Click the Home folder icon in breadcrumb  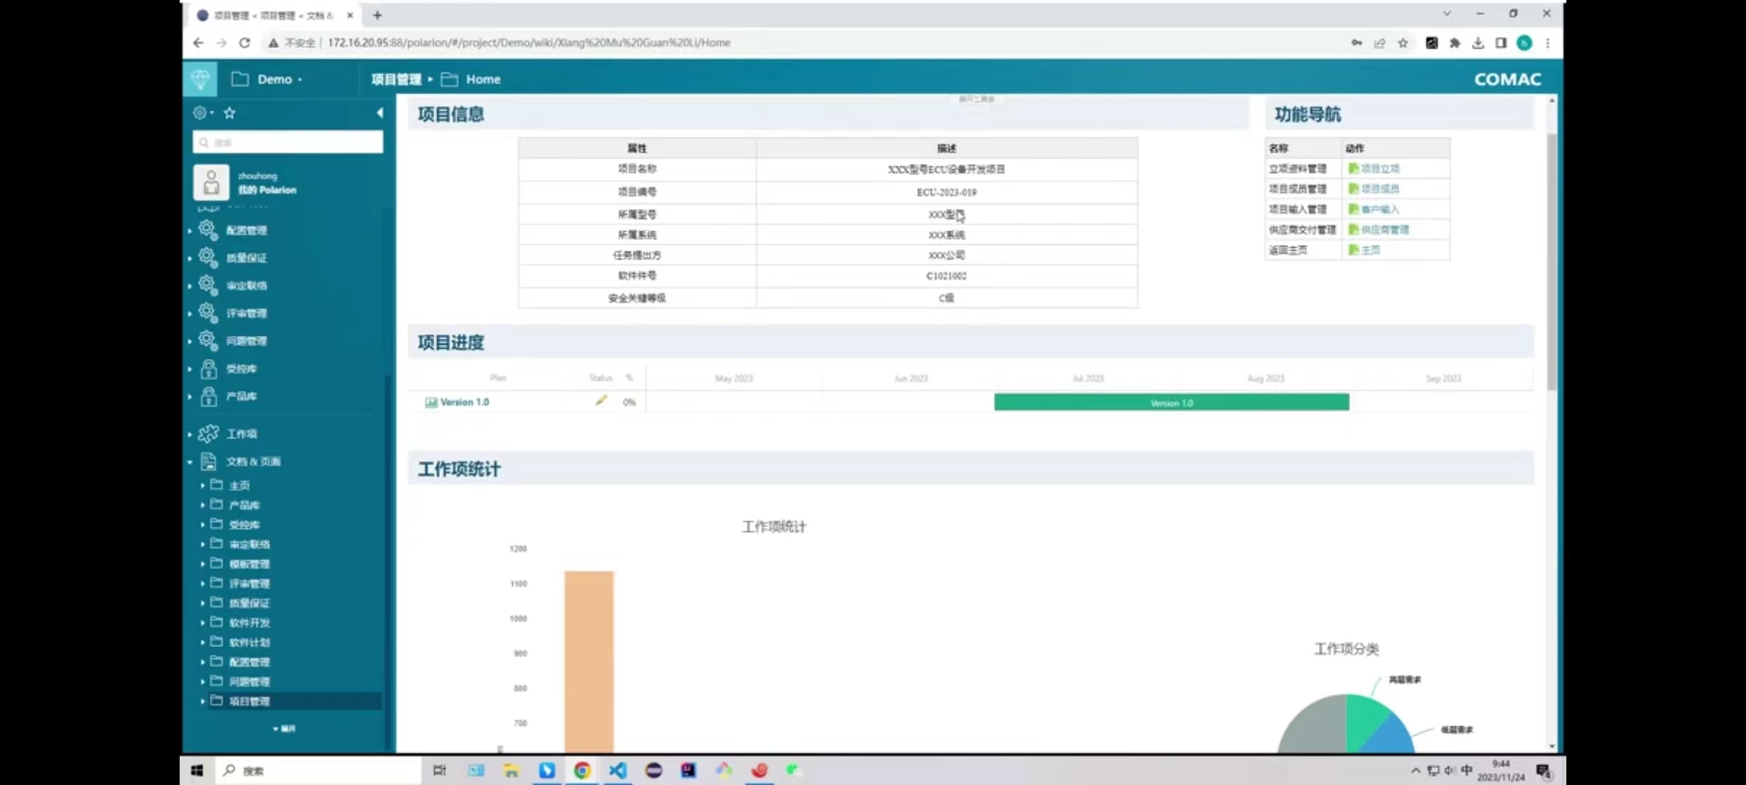click(x=450, y=79)
